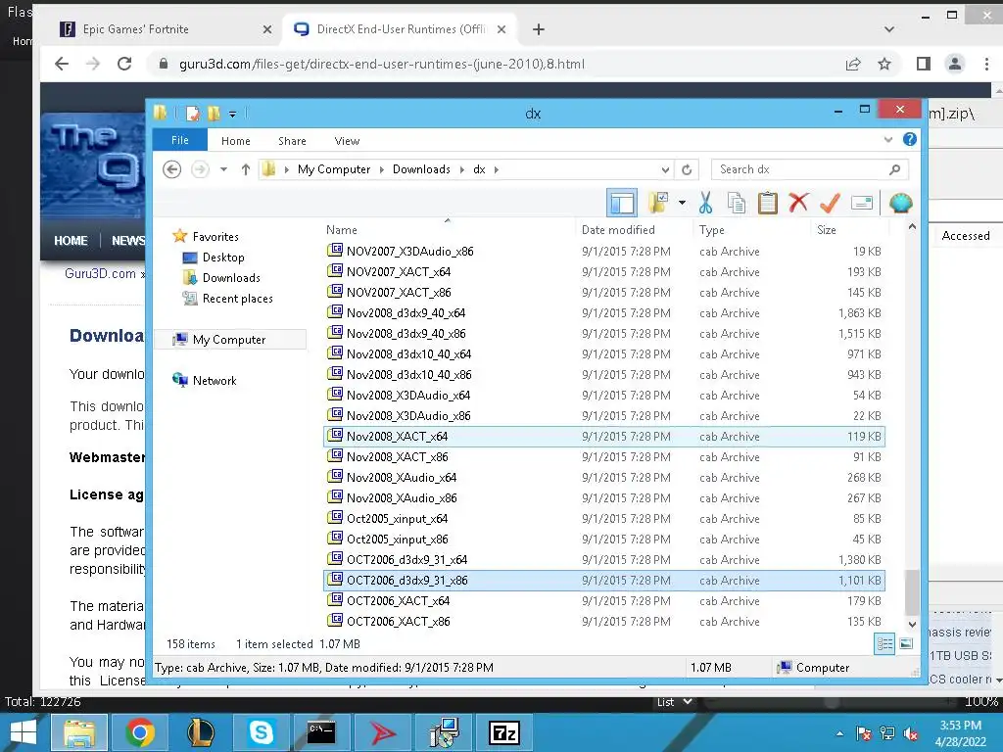Open a new Chrome tab
Screen dimensions: 1003x752
pyautogui.click(x=539, y=29)
